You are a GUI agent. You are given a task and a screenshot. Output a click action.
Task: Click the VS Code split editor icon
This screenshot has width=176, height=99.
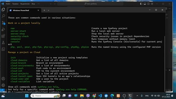coord(166,9)
